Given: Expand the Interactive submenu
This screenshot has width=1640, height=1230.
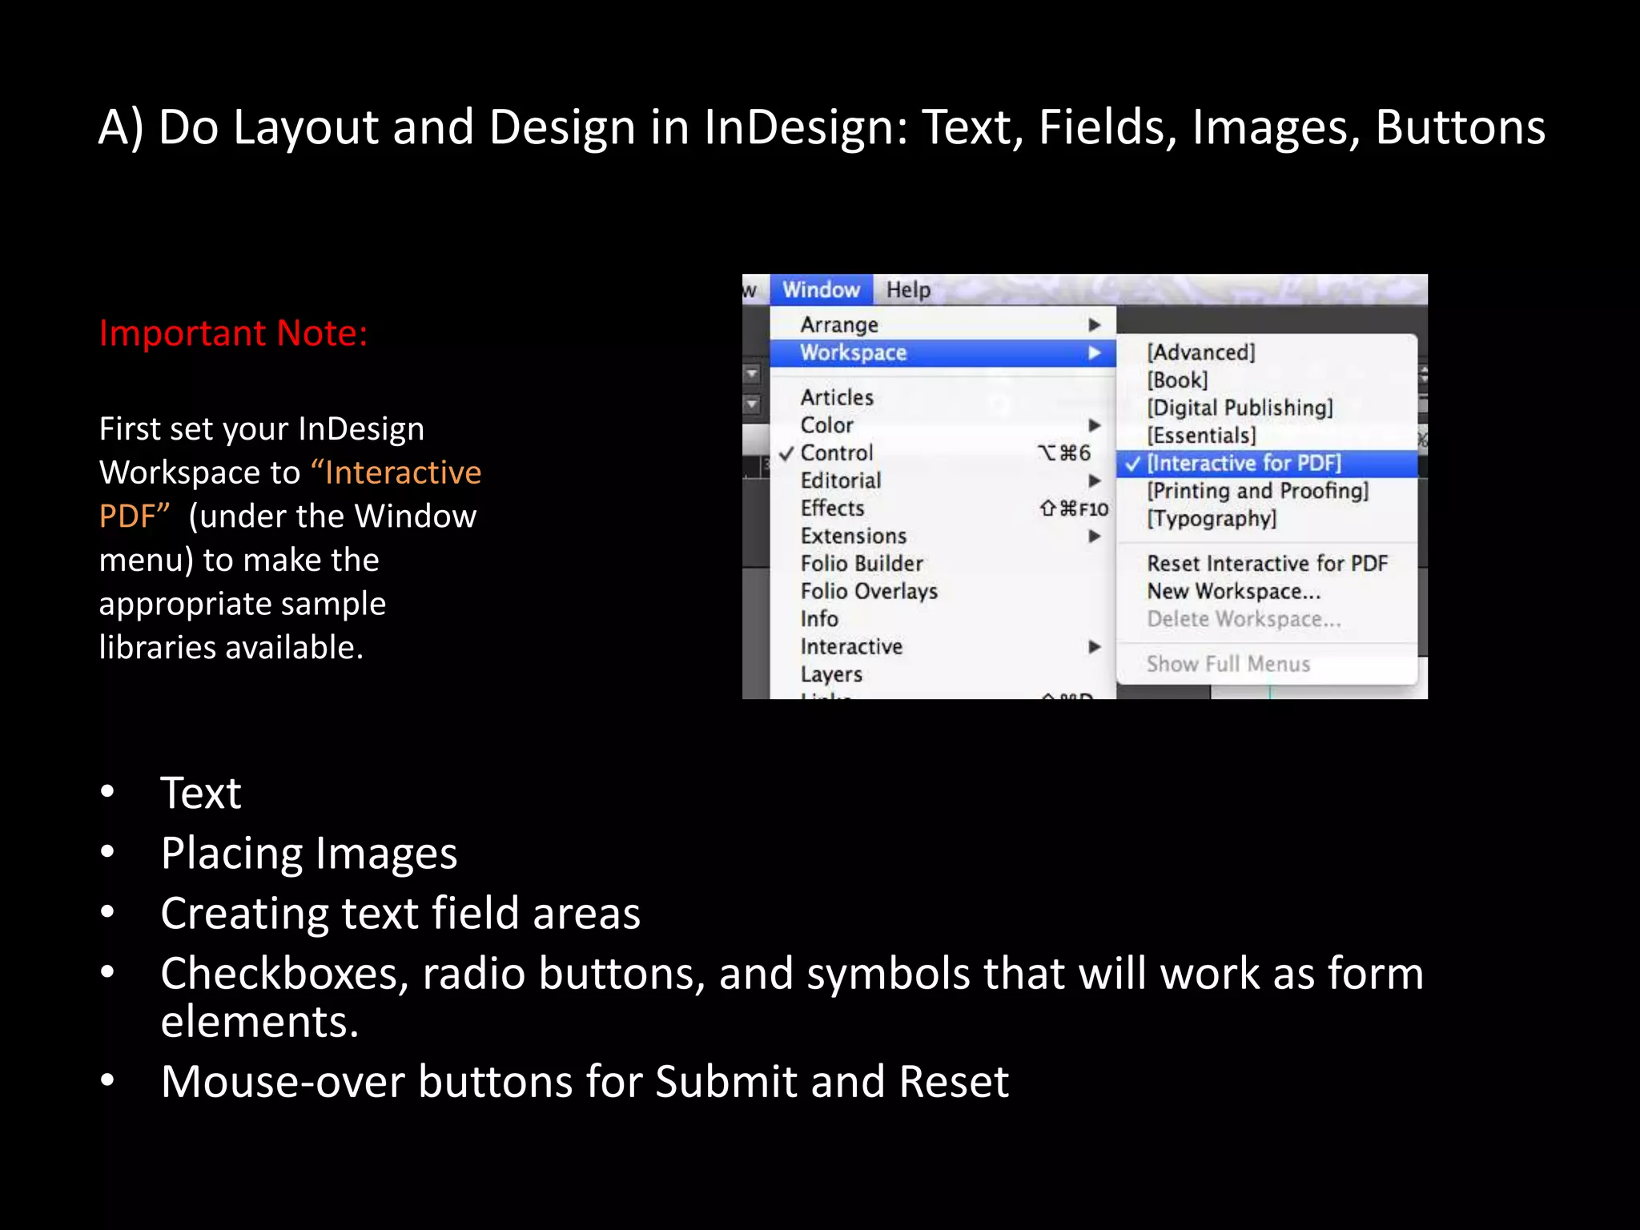Looking at the screenshot, I should coord(851,646).
